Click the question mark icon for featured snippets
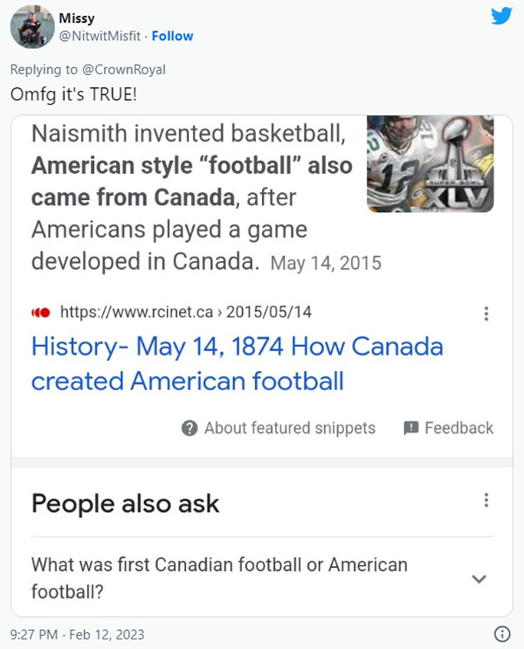524x649 pixels. tap(190, 428)
